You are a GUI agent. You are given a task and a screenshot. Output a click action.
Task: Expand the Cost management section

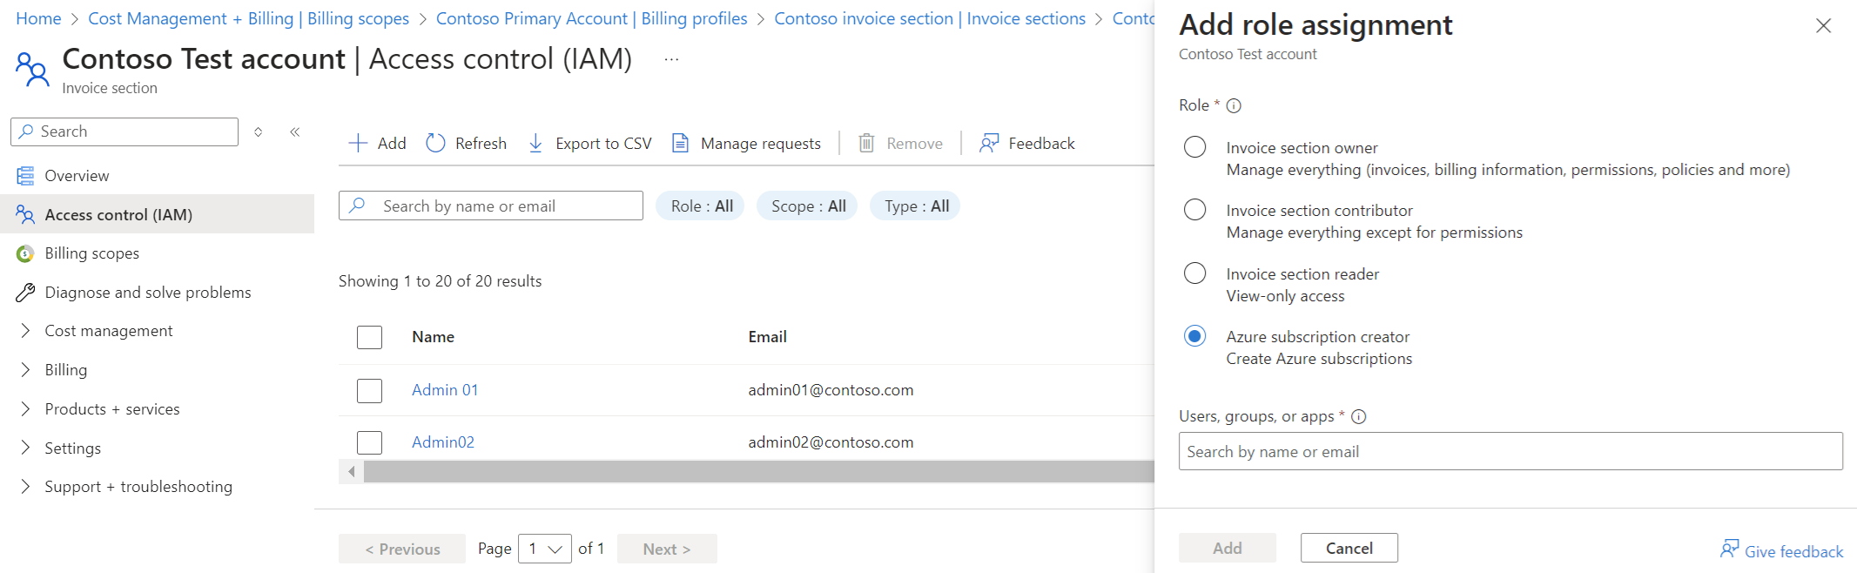[x=25, y=331]
